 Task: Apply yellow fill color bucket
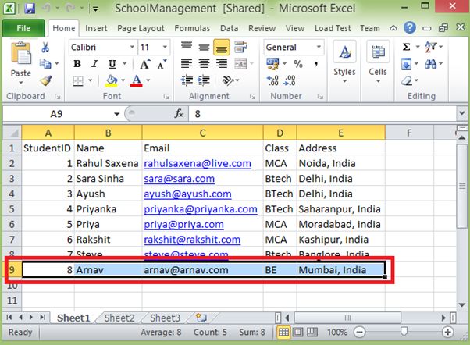(112, 80)
